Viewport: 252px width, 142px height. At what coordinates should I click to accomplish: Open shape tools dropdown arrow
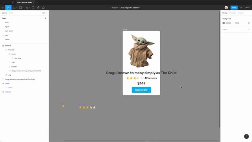tap(23, 8)
